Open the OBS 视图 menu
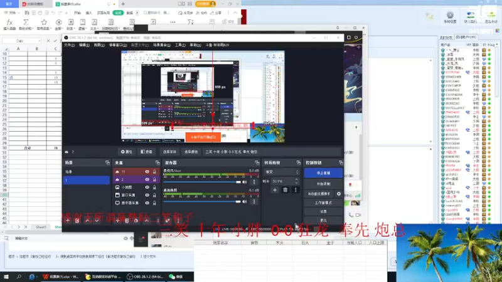 pos(99,45)
